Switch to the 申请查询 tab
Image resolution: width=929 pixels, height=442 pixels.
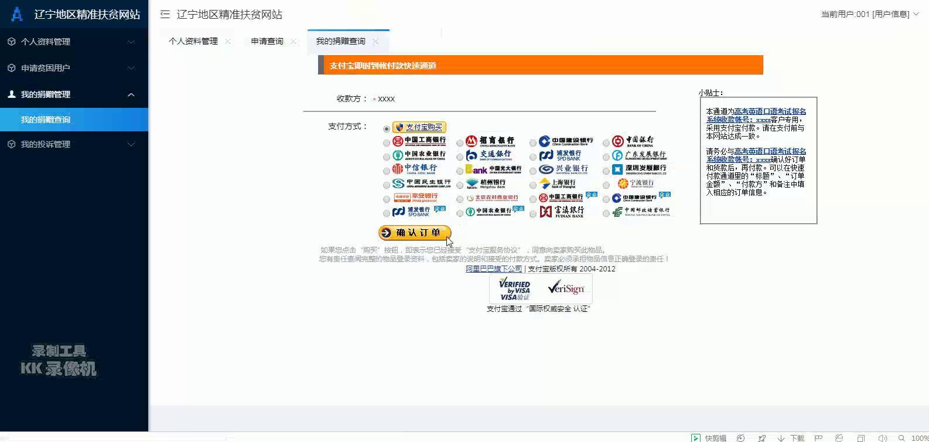tap(267, 41)
